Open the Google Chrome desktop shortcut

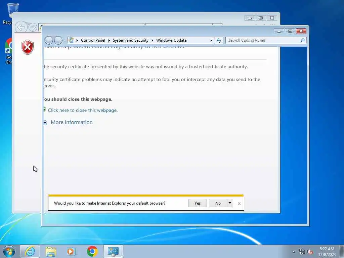click(x=8, y=51)
